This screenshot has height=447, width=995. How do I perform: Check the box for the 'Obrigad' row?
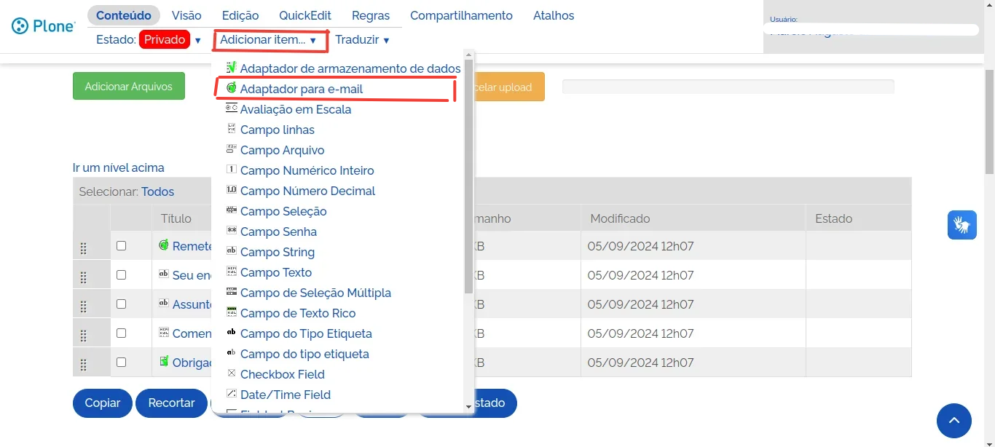click(x=121, y=363)
